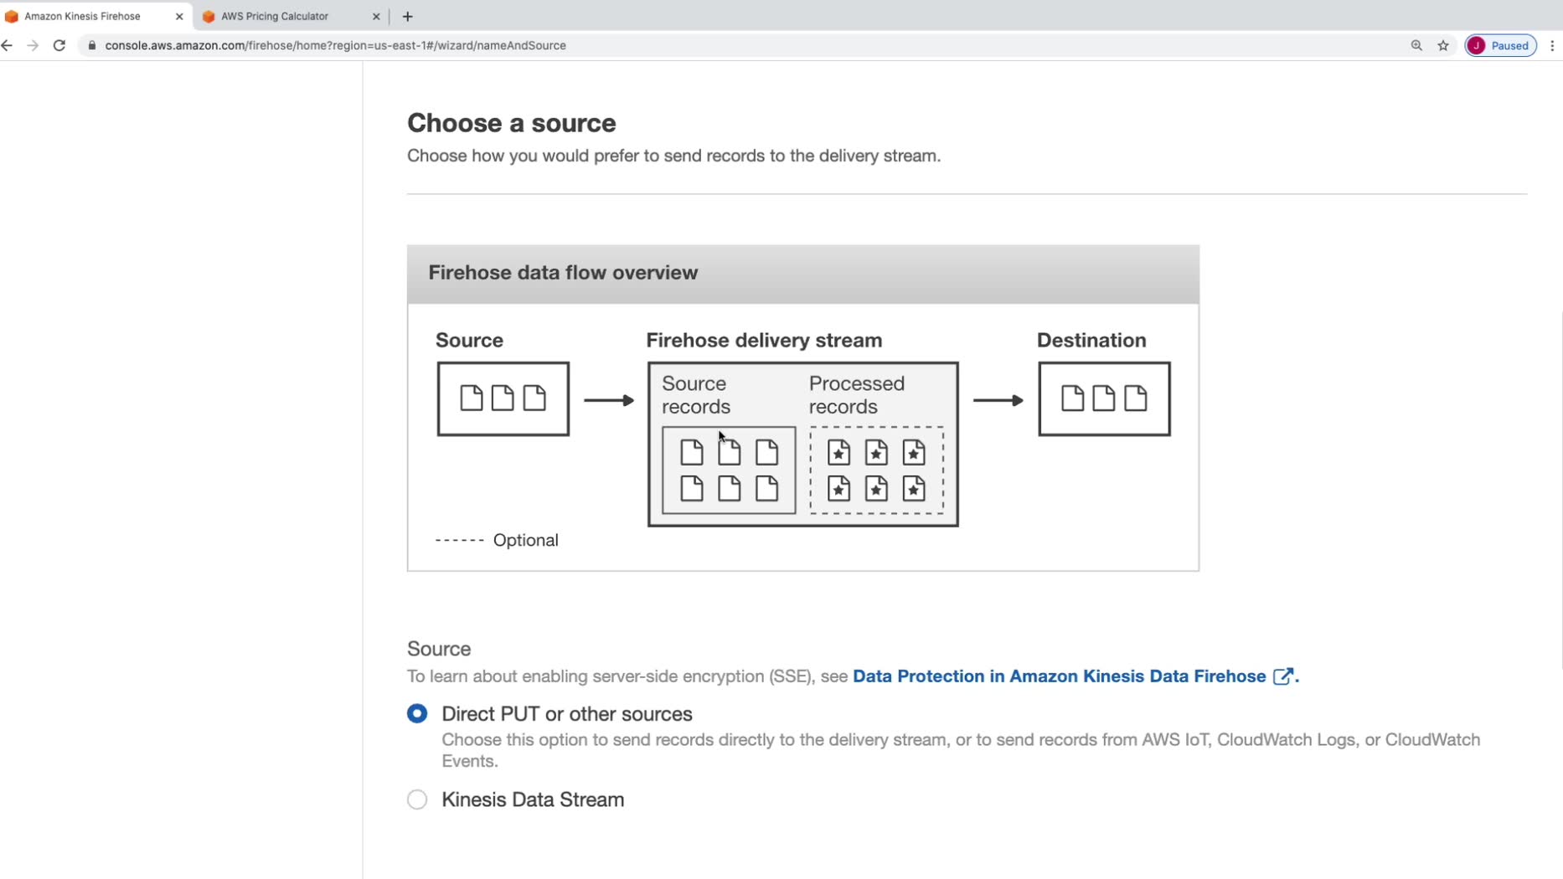Viewport: 1563px width, 879px height.
Task: Bookmark this page with the star icon
Action: coord(1443,45)
